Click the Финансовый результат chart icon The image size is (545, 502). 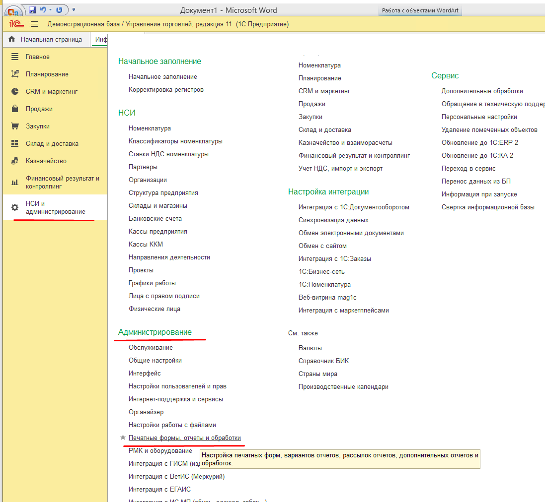pos(14,182)
